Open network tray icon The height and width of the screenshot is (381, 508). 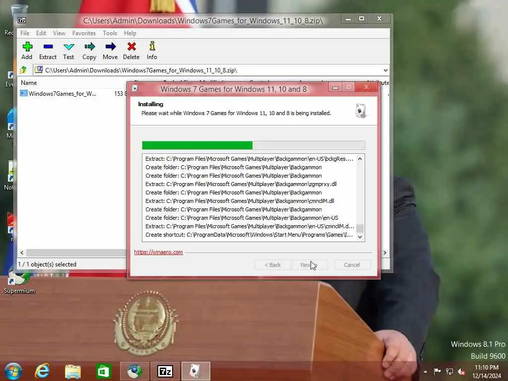(449, 372)
